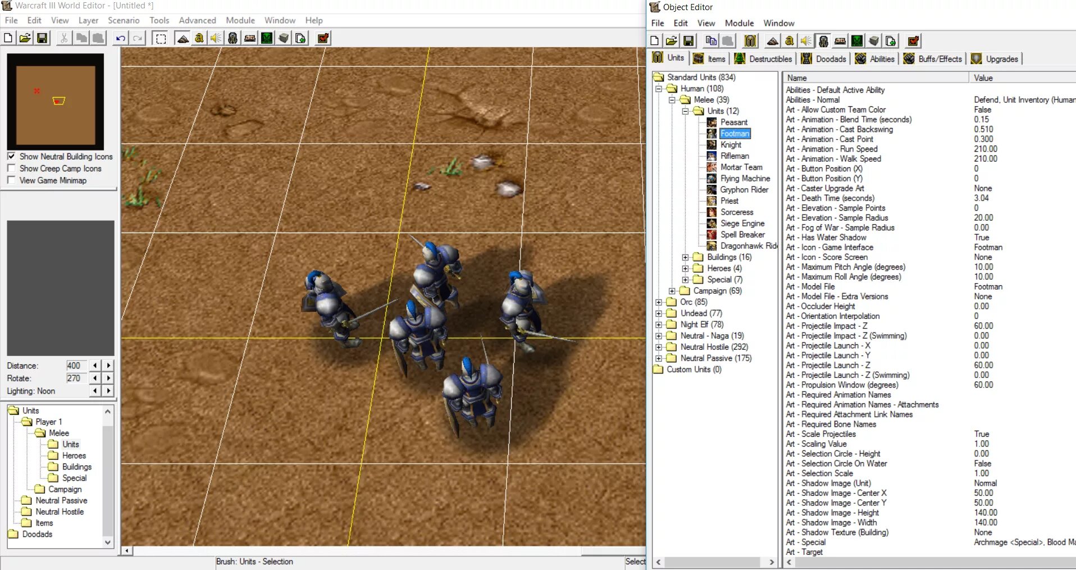Screen dimensions: 1076x570
Task: Open Sound Editor from Object Editor toolbar
Action: coord(806,40)
